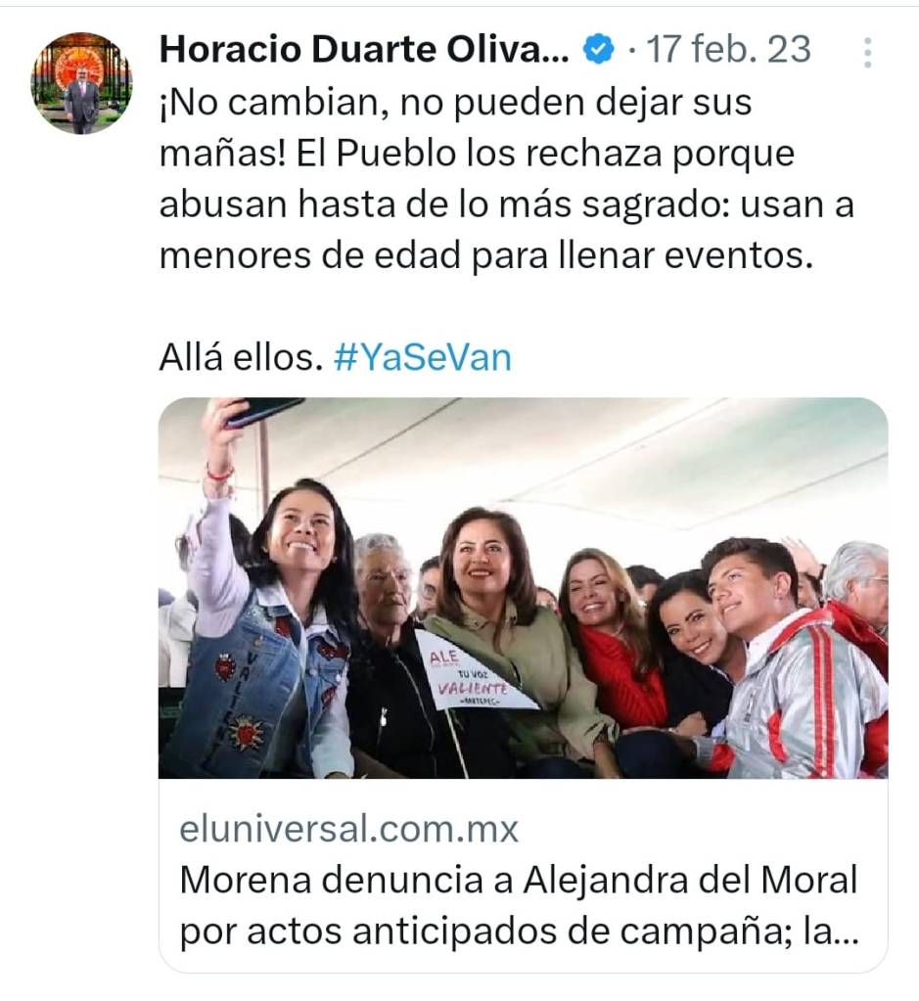Open the three-dot tweet options menu
Viewport: 919px width, 1001px height.
(x=867, y=52)
